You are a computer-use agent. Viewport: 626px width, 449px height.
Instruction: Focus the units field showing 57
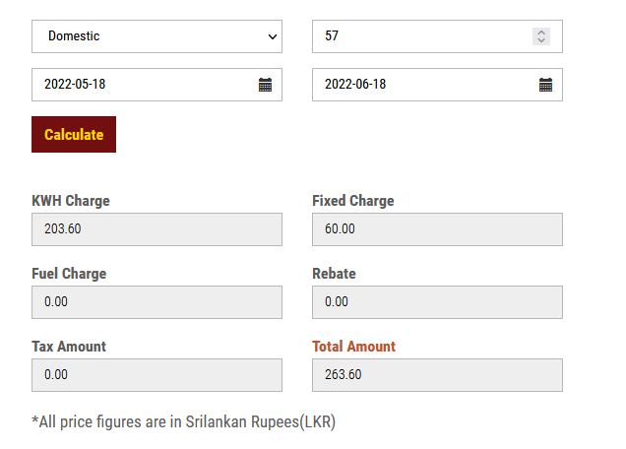pyautogui.click(x=437, y=36)
